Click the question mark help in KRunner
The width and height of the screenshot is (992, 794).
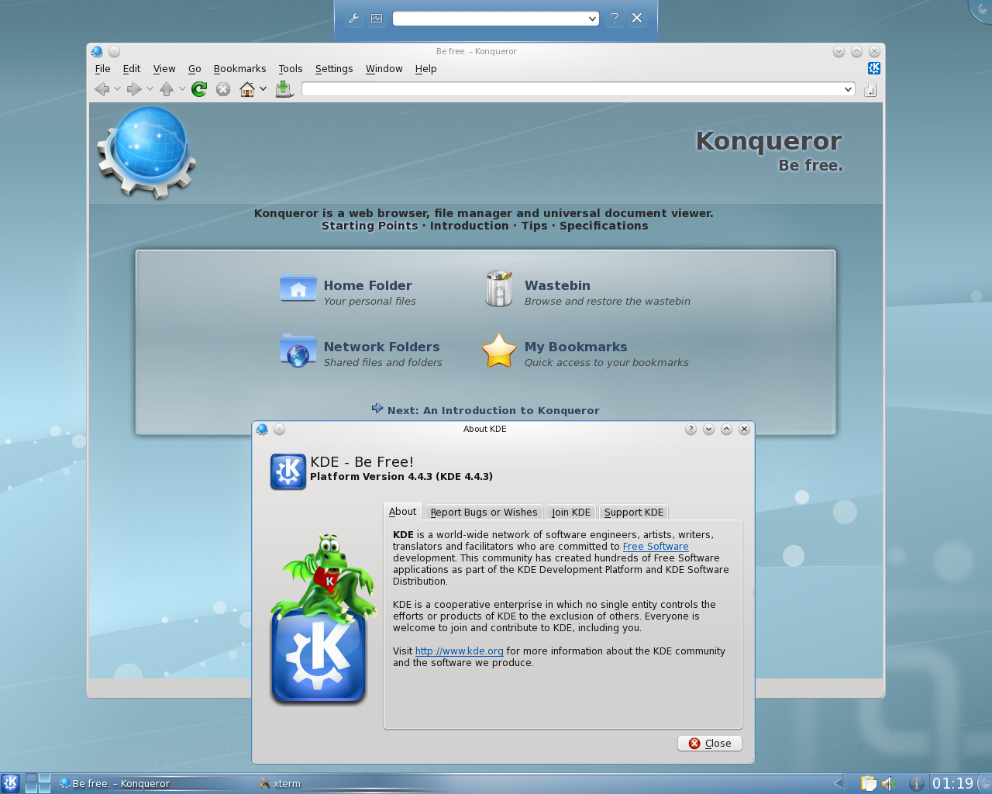pyautogui.click(x=615, y=18)
